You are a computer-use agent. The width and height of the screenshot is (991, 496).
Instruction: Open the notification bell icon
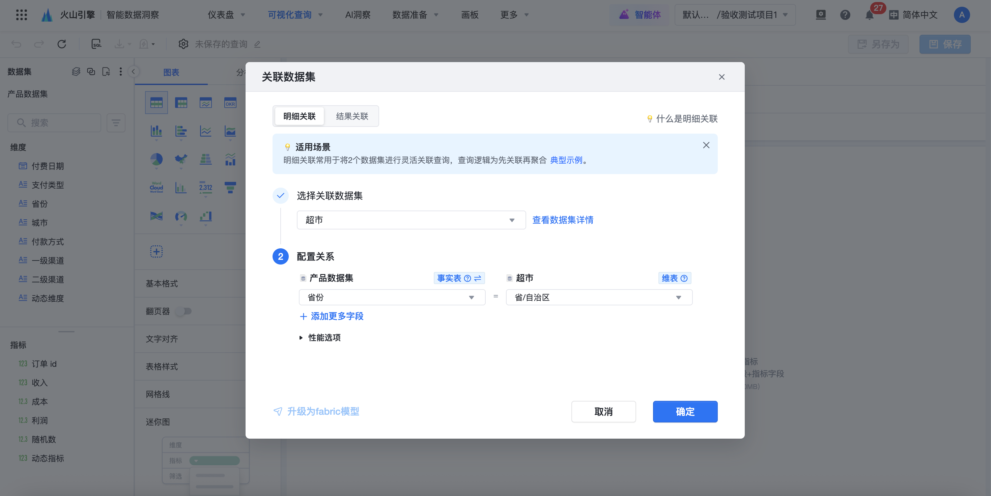pyautogui.click(x=869, y=15)
